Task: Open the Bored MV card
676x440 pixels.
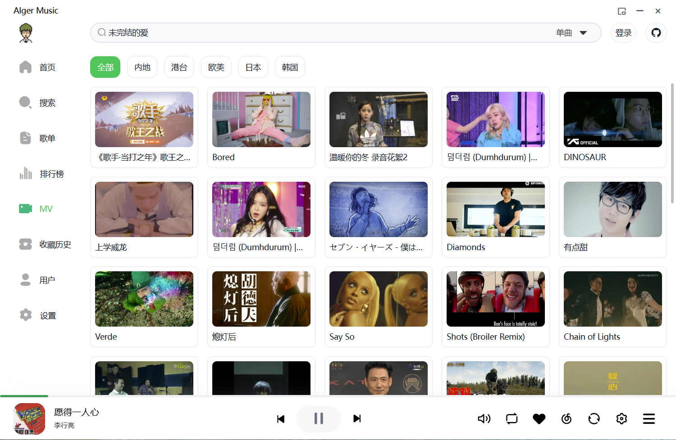Action: pos(261,127)
